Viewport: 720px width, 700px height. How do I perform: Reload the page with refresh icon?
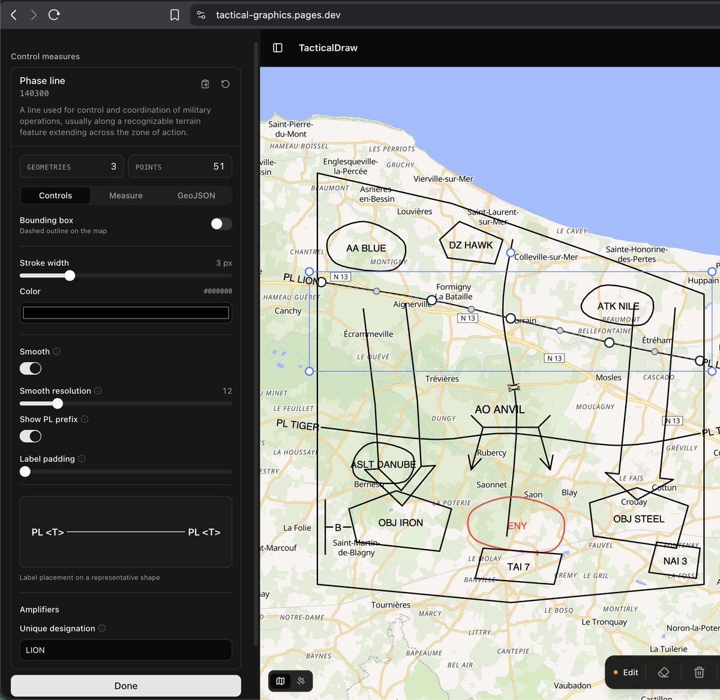54,14
